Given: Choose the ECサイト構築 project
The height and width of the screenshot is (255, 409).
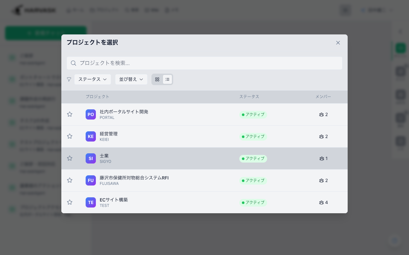Looking at the screenshot, I should (114, 200).
